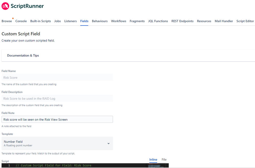The image size is (255, 168).
Task: Click the Custom Script Field heading
Action: click(21, 34)
